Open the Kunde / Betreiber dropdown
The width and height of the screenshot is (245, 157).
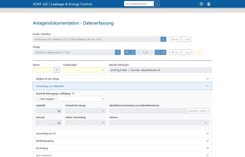pyautogui.click(x=163, y=39)
